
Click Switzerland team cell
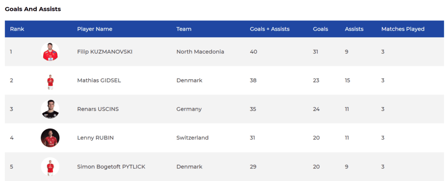coord(192,138)
